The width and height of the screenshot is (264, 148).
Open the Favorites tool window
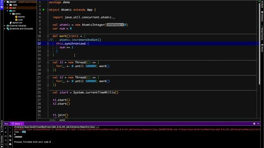click(2, 141)
